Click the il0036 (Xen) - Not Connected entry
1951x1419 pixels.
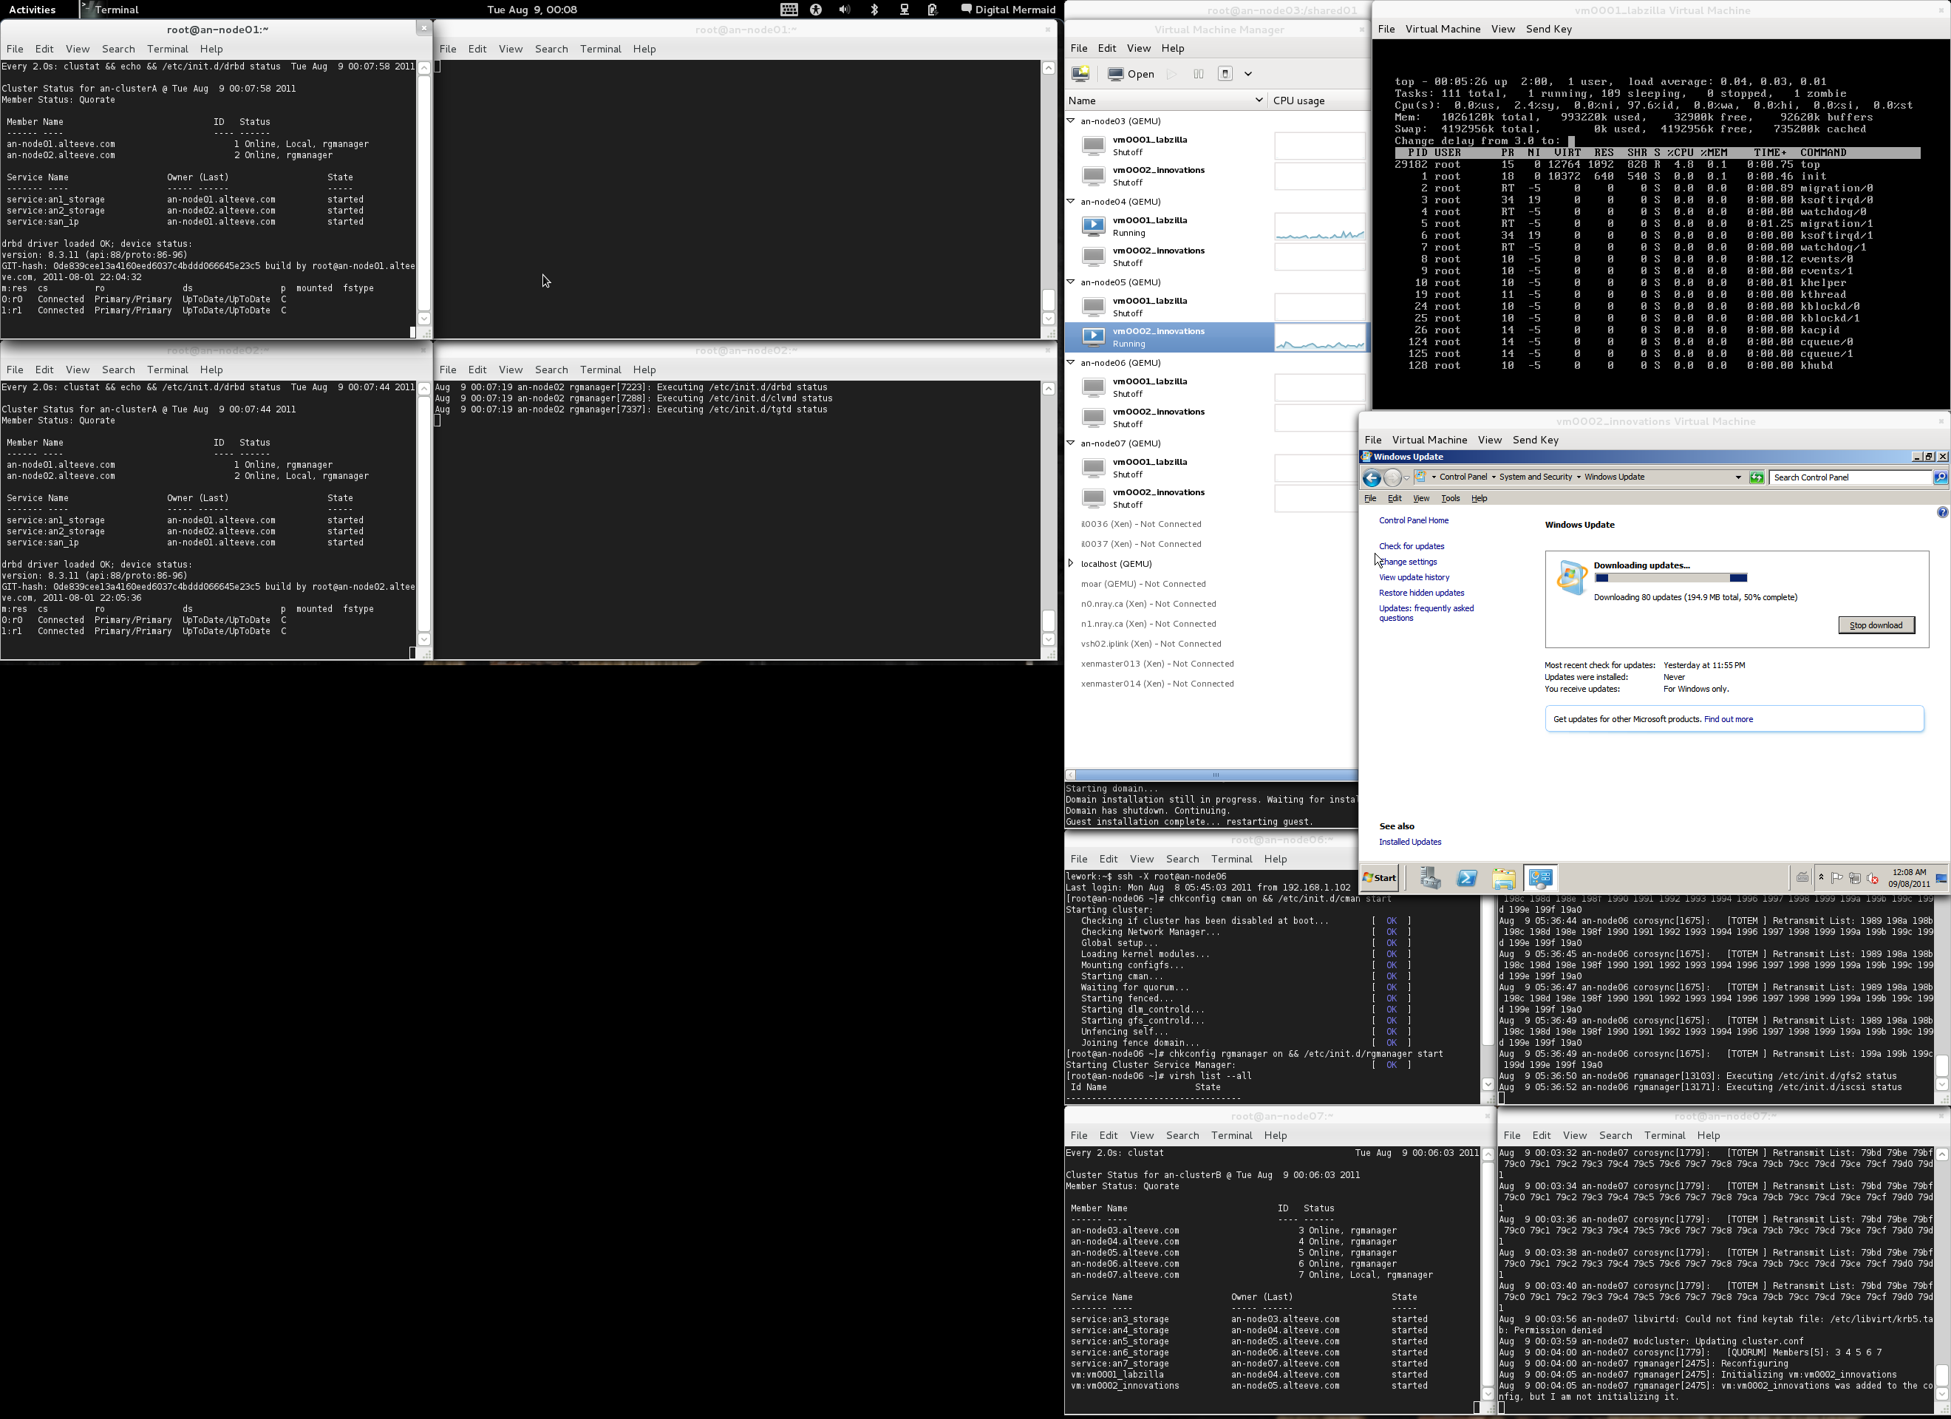[1140, 524]
